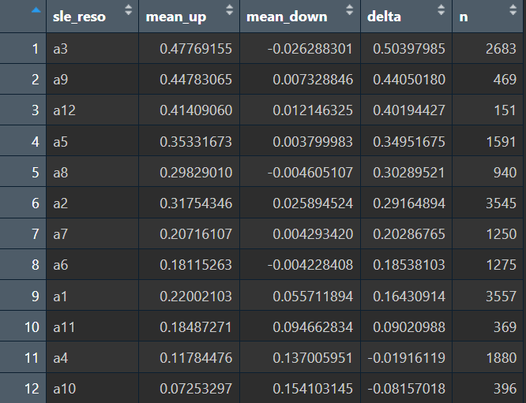Click mean_down value 0.025894524
This screenshot has width=526, height=403.
pos(313,203)
